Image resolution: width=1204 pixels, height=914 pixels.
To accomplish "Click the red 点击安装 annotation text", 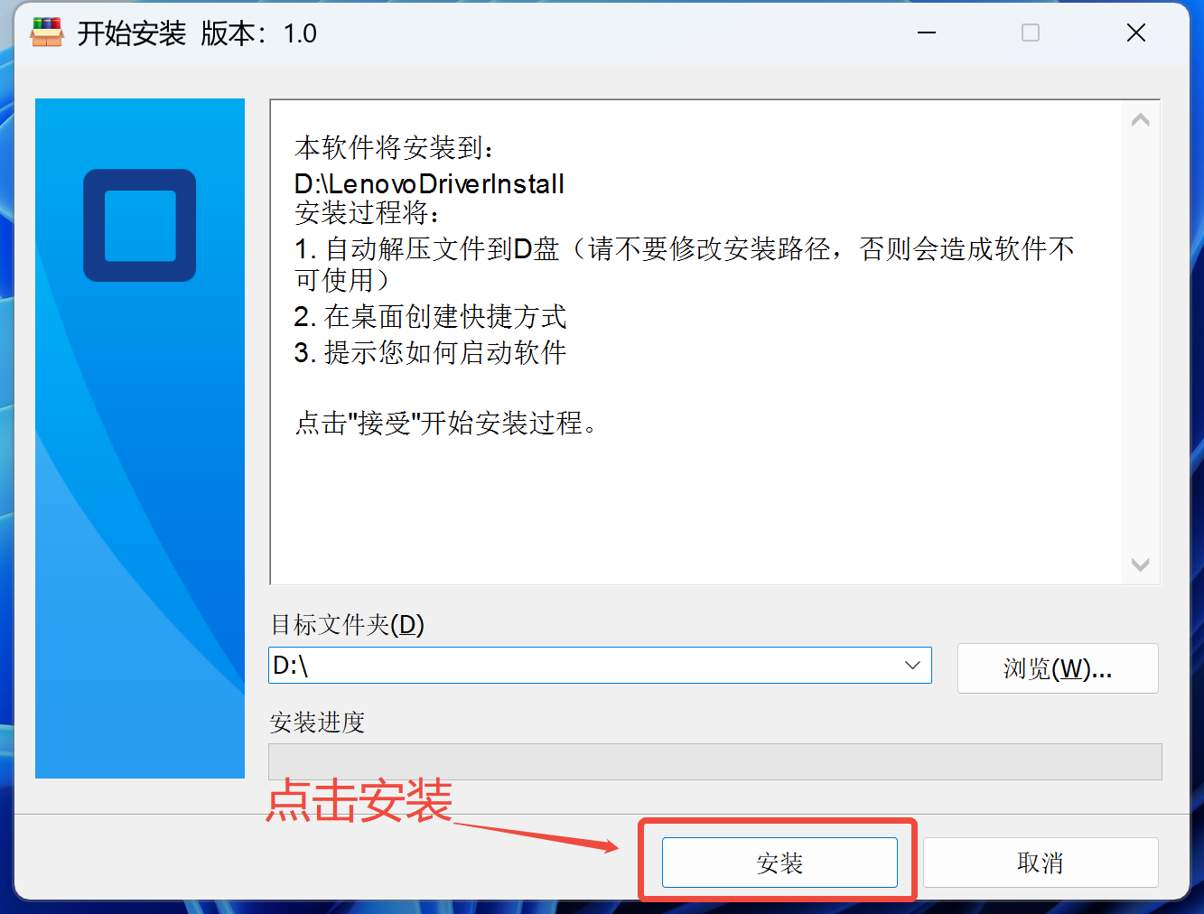I will tap(359, 800).
